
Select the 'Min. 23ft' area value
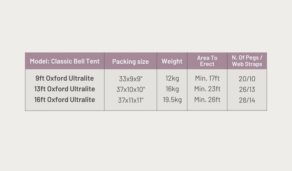coord(207,89)
